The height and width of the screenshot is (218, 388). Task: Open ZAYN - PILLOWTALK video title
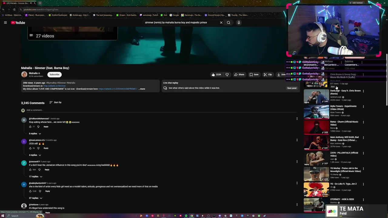344,154
